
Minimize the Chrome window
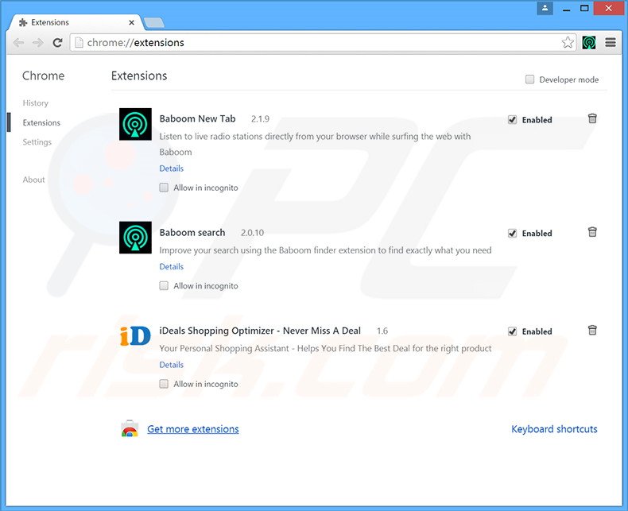pos(566,9)
